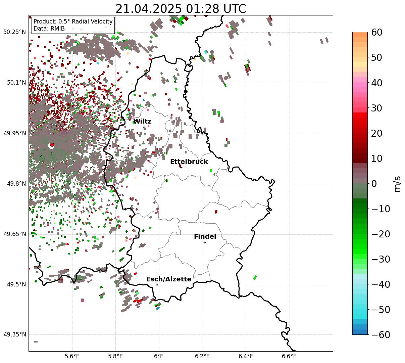405x363 pixels.
Task: Click the Product: 0.5° Radial Velocity text
Action: (73, 21)
